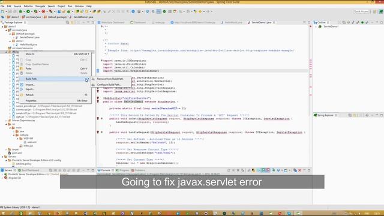
Task: Choose Import in context menu
Action: 55,85
